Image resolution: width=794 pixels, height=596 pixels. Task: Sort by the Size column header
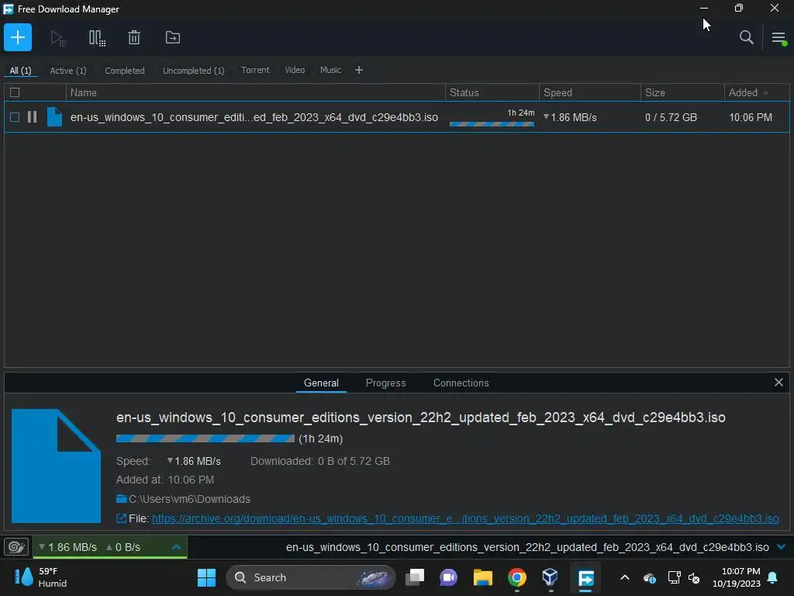pyautogui.click(x=682, y=93)
